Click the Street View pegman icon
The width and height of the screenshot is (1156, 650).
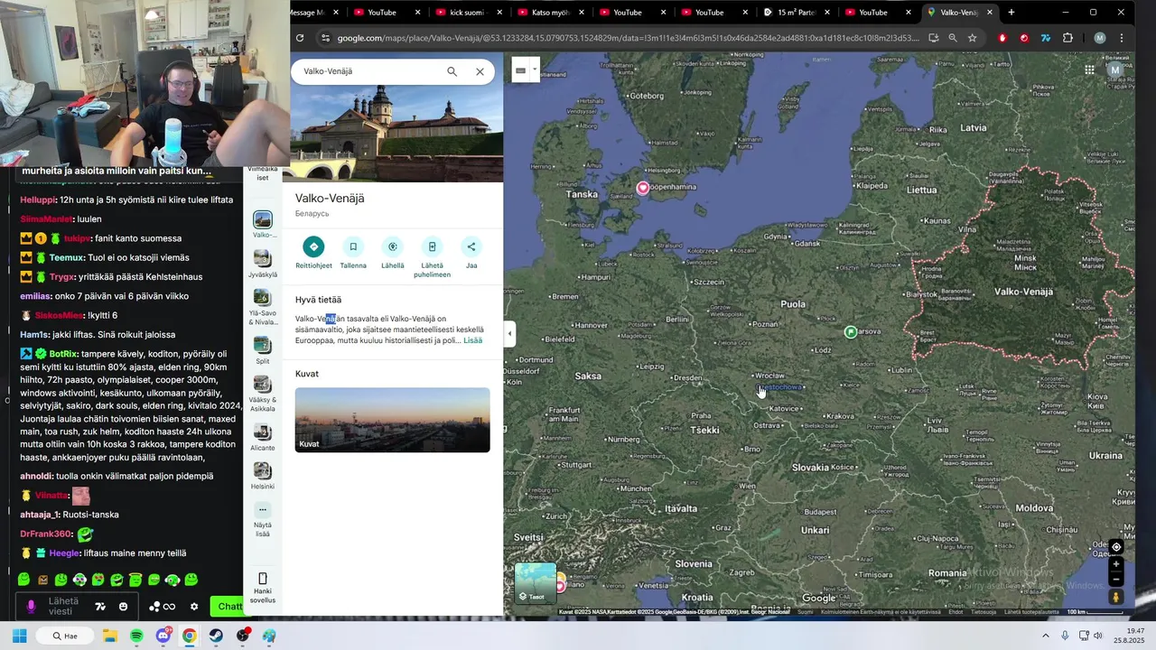[1116, 597]
